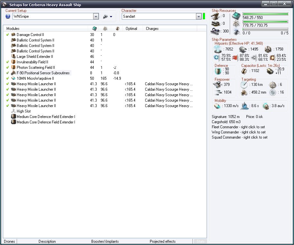Screen dimensions: 294x245
Task: Click the 'Signature: 1052 m' text
Action: pos(226,117)
